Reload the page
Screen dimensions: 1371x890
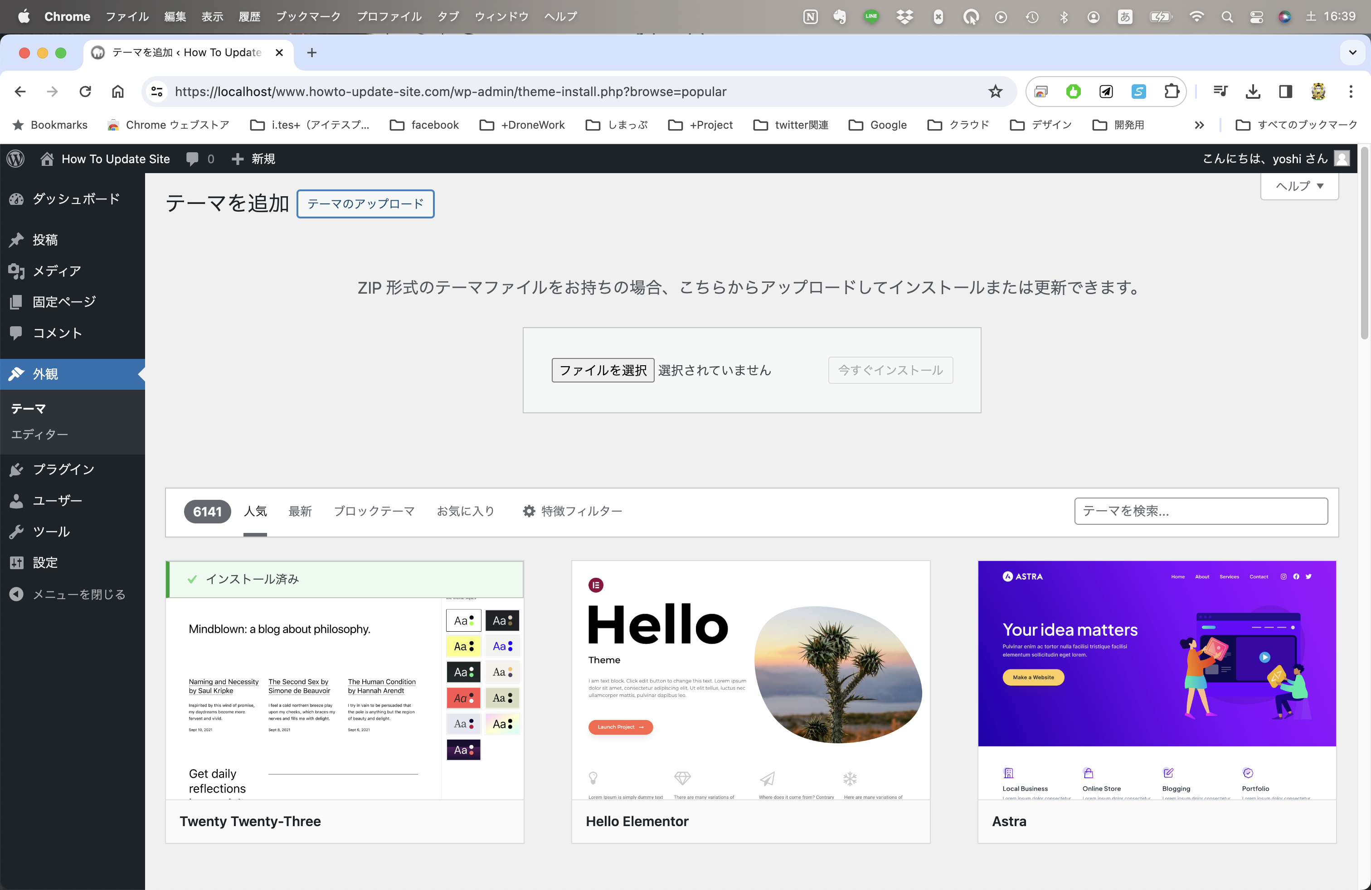[x=85, y=92]
